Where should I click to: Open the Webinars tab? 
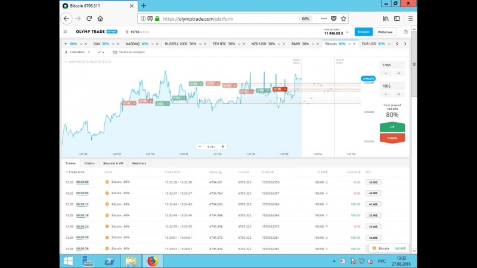[x=139, y=163]
